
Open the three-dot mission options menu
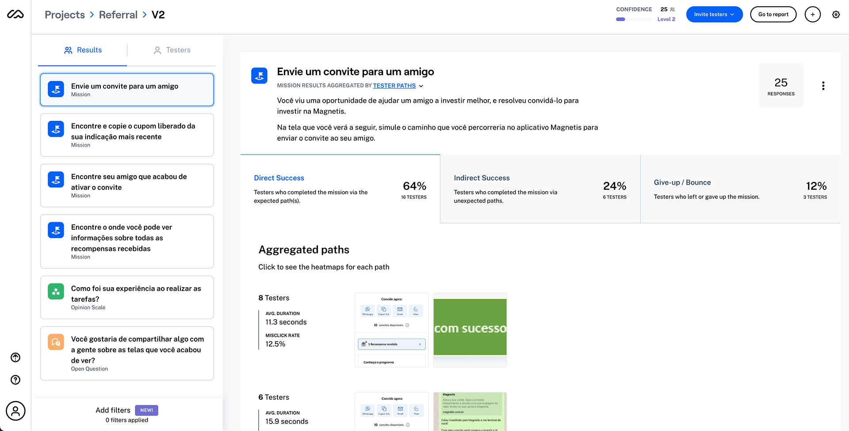[x=823, y=86]
